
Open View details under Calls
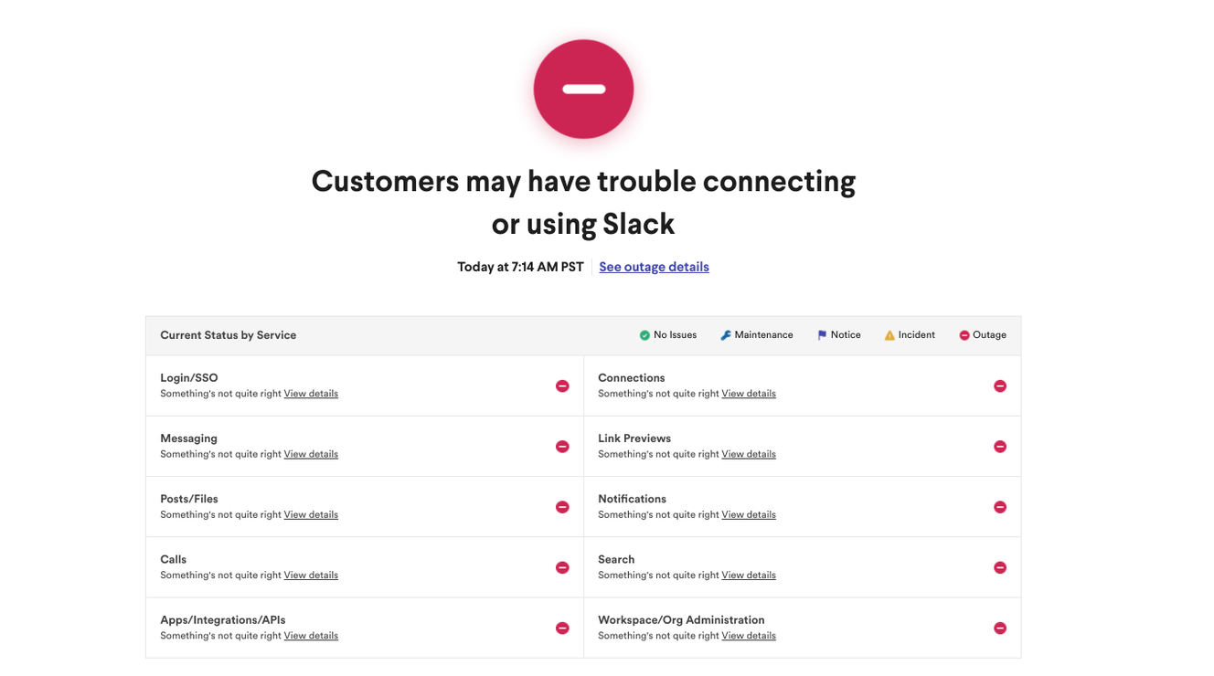click(x=311, y=575)
